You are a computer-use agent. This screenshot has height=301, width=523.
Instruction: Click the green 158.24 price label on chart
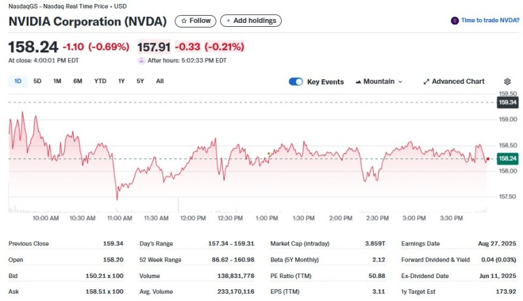(x=507, y=158)
